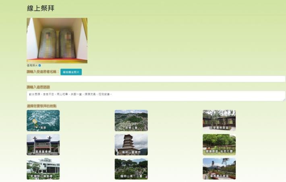This screenshot has width=286, height=182.
Task: Click the 線上祭拜 page heading
Action: (x=41, y=8)
